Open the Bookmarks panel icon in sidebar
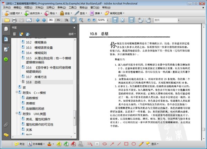Viewport: 207px width, 149px height. (6, 39)
